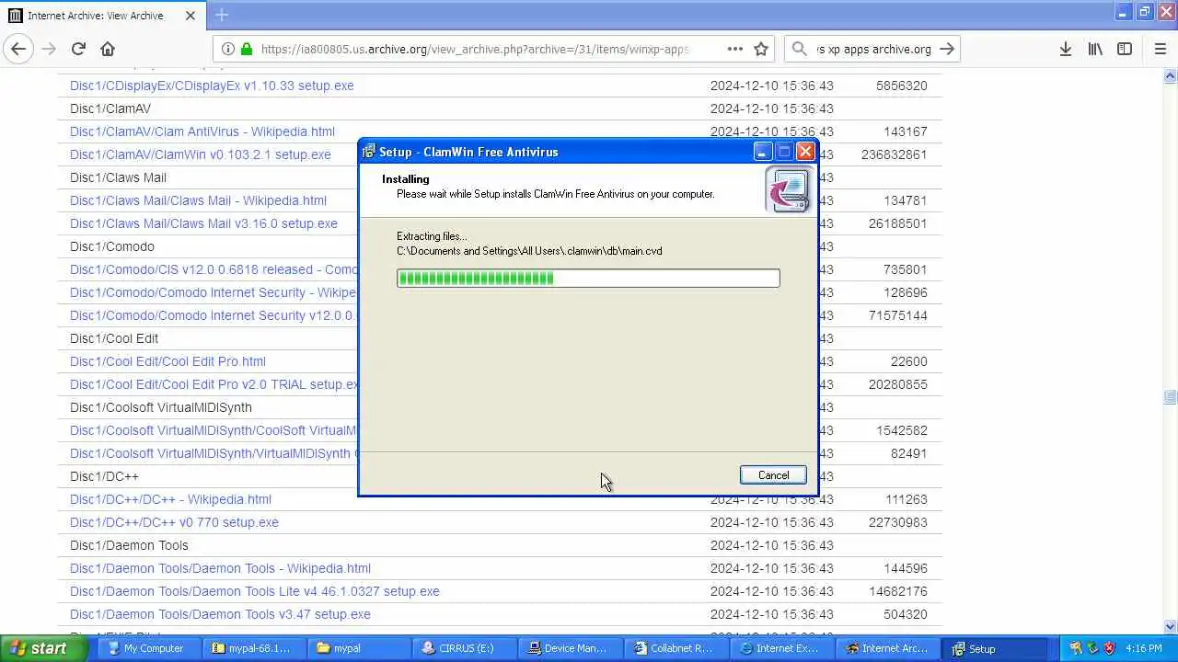The height and width of the screenshot is (662, 1178).
Task: Click the URL address field
Action: 474,49
